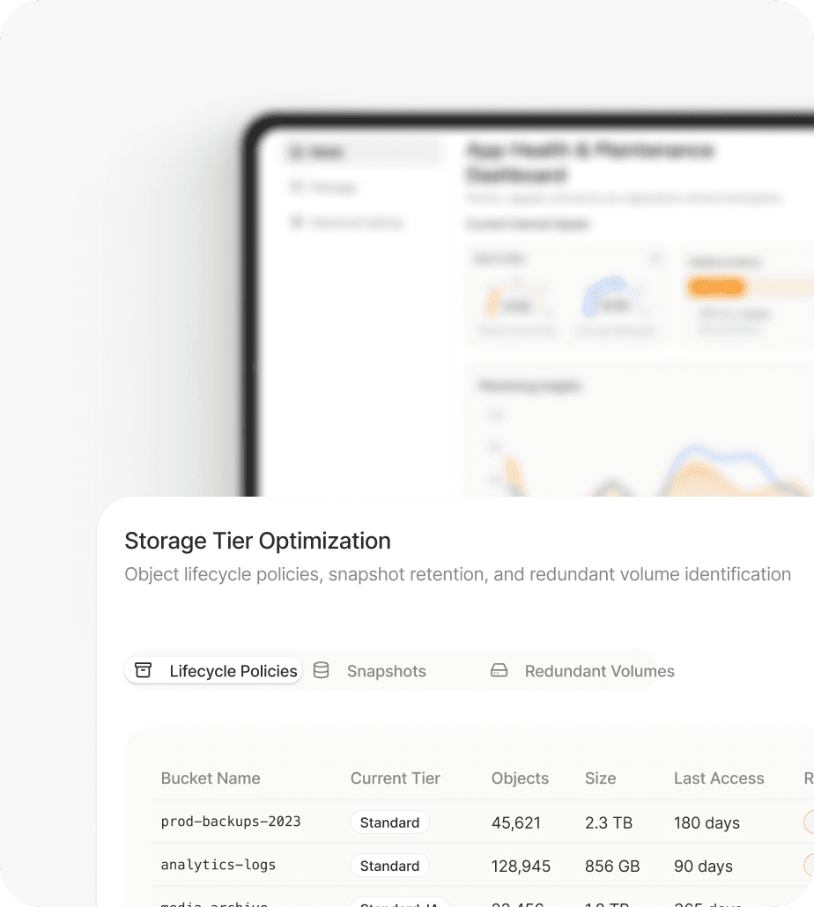Viewport: 814px width, 907px height.
Task: Click the Size column header
Action: (x=601, y=778)
